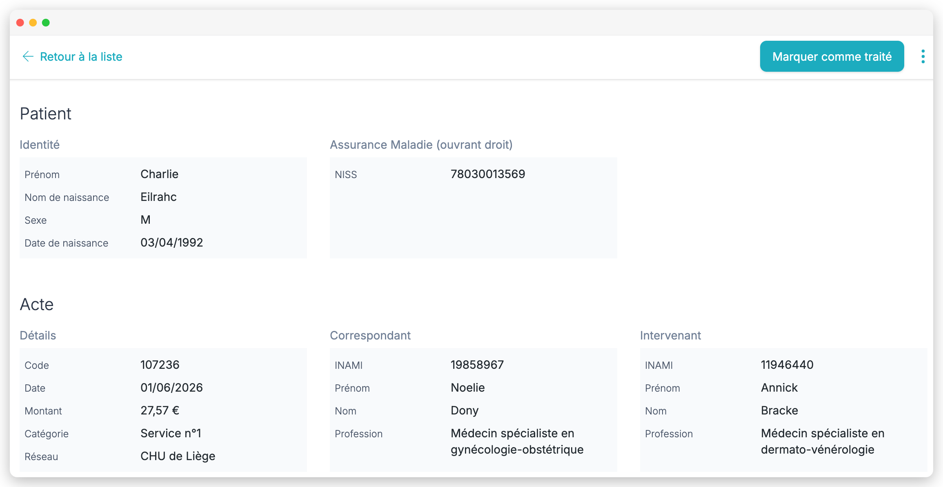Click Correspondant first name Noelie

468,388
